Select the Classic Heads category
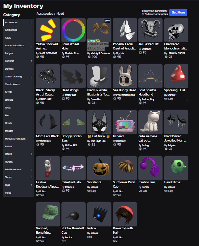 click(18, 84)
